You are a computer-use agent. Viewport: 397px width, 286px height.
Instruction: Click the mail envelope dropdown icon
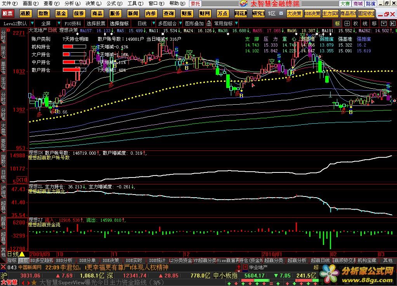click(281, 13)
